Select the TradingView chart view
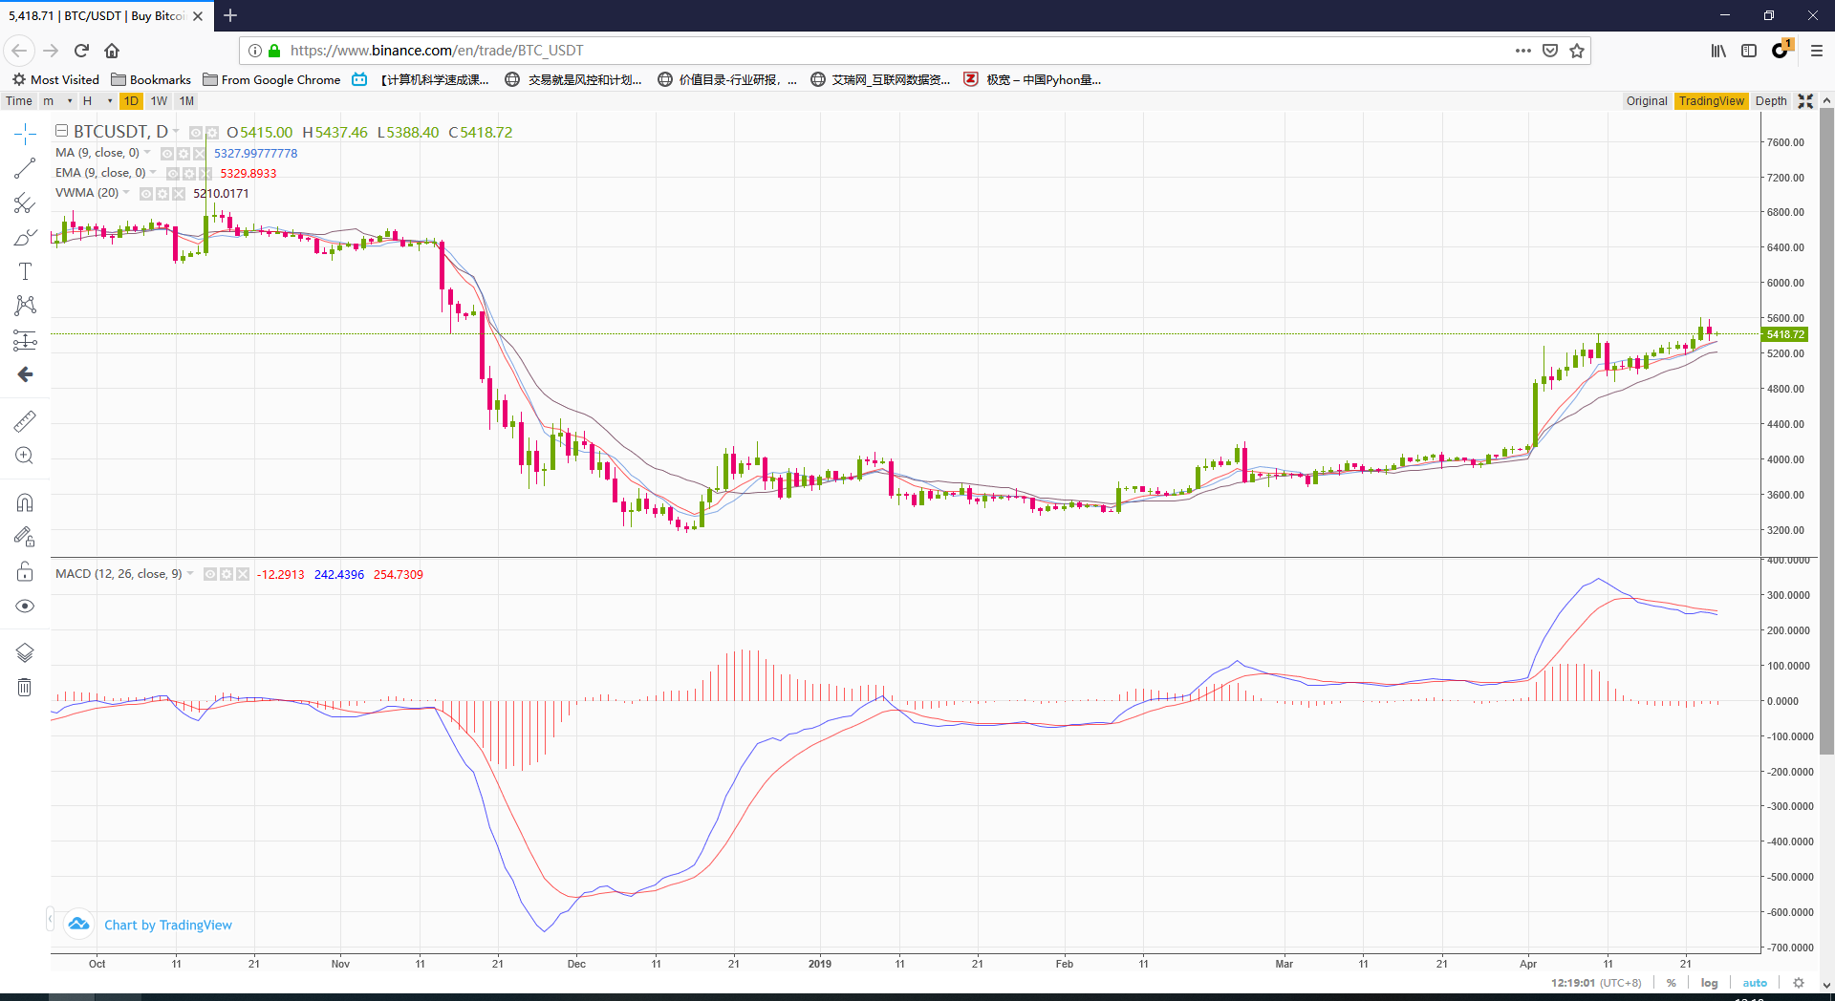This screenshot has height=1001, width=1835. pos(1712,101)
